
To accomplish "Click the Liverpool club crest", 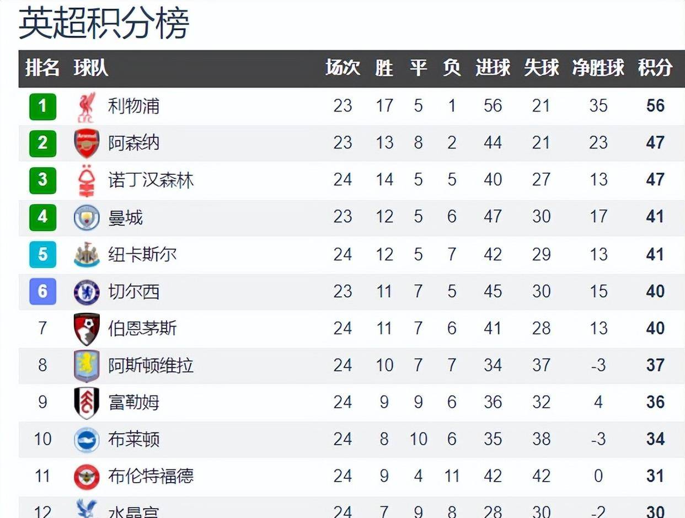I will pyautogui.click(x=87, y=106).
